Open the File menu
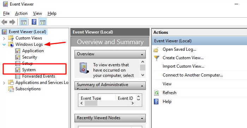The image size is (247, 128). point(6,13)
